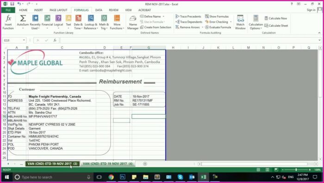Switch to the PAGE LAYOUT tab
The width and height of the screenshot is (324, 183).
pos(58,10)
